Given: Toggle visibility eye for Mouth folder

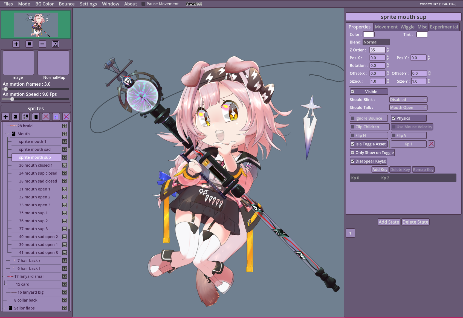Looking at the screenshot, I should point(65,134).
